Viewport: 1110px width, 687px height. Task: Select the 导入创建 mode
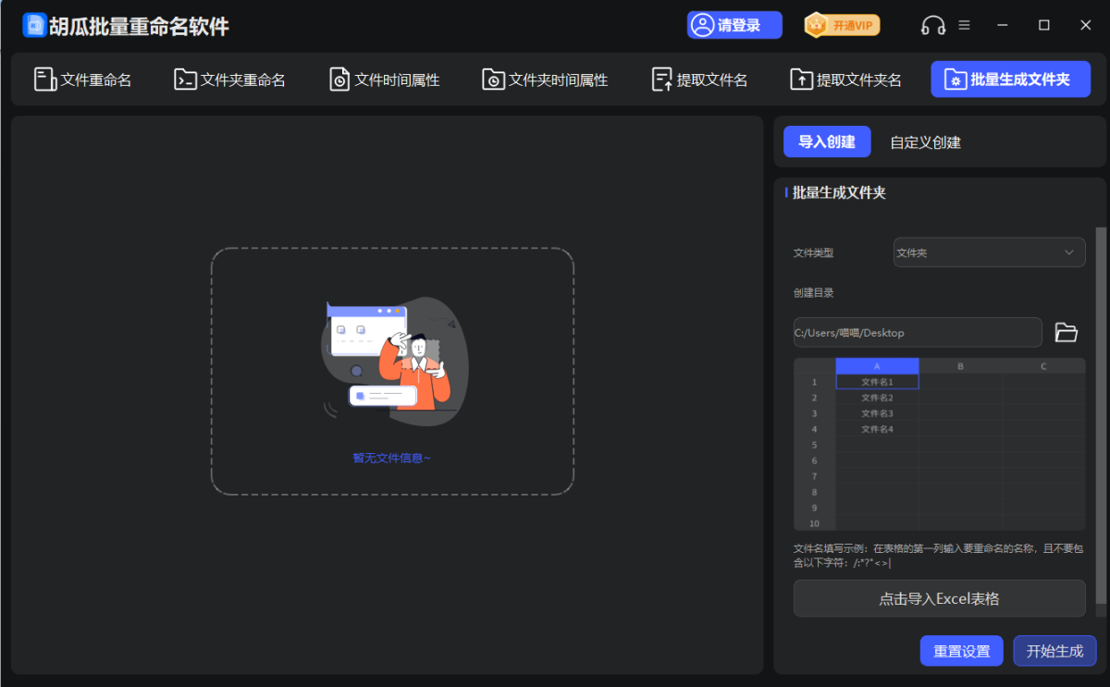(827, 142)
